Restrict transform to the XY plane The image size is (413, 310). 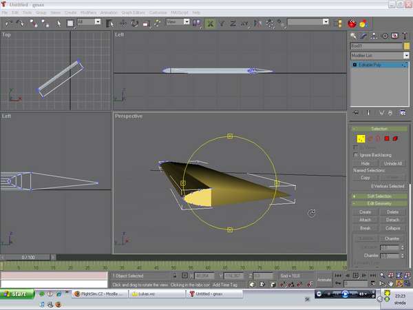[244, 23]
